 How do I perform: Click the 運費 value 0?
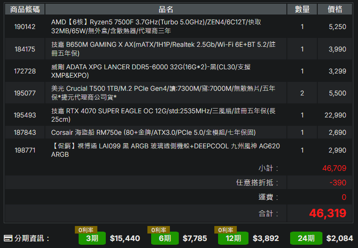(344, 197)
